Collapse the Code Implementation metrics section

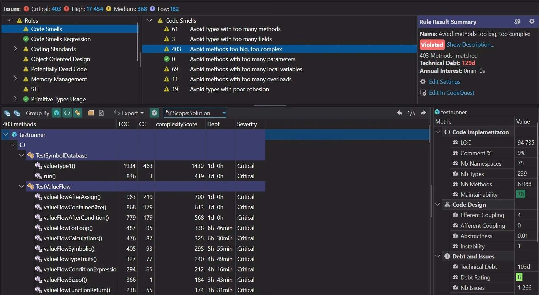pyautogui.click(x=437, y=132)
